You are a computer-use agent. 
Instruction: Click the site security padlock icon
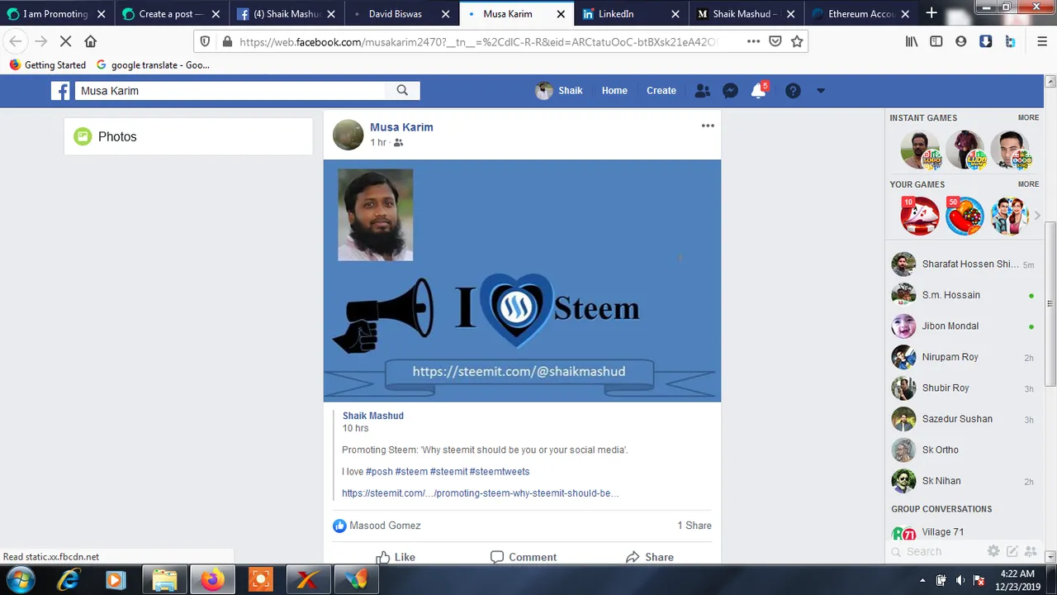(227, 41)
